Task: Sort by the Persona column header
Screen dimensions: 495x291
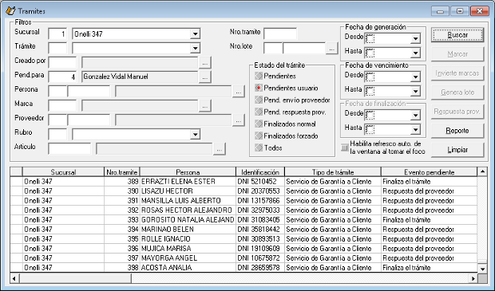Action: point(188,172)
